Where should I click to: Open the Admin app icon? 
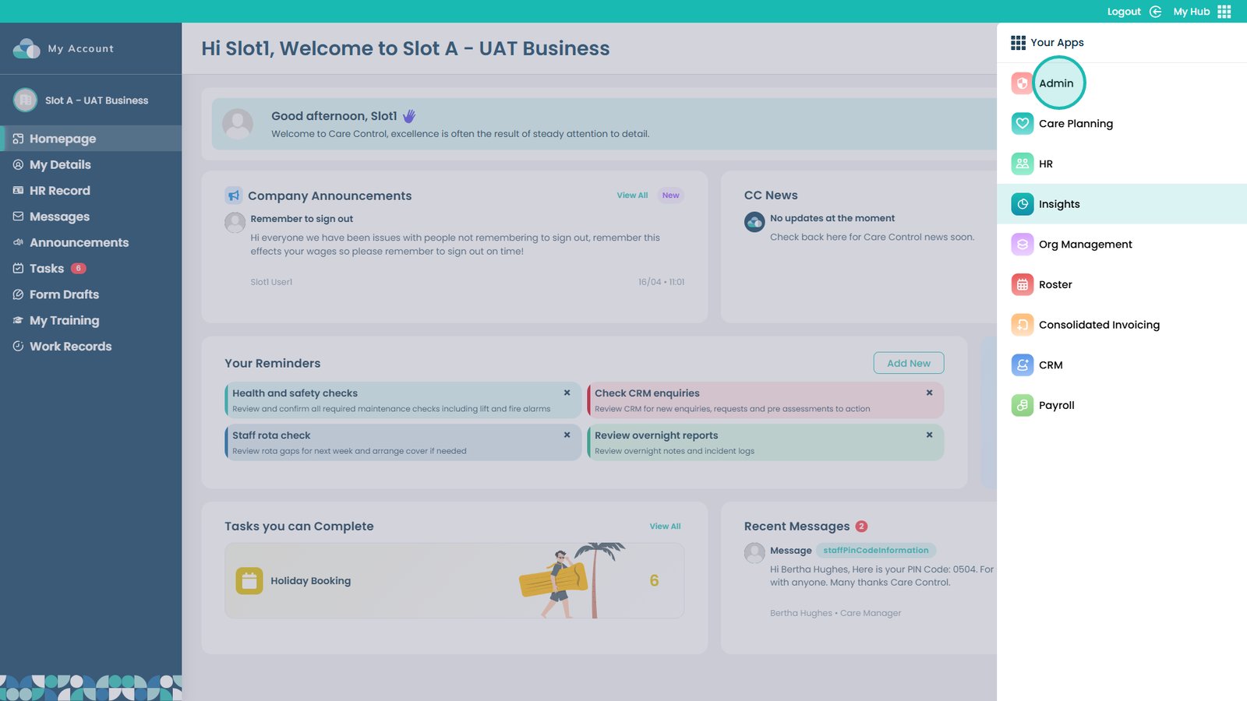[1022, 83]
